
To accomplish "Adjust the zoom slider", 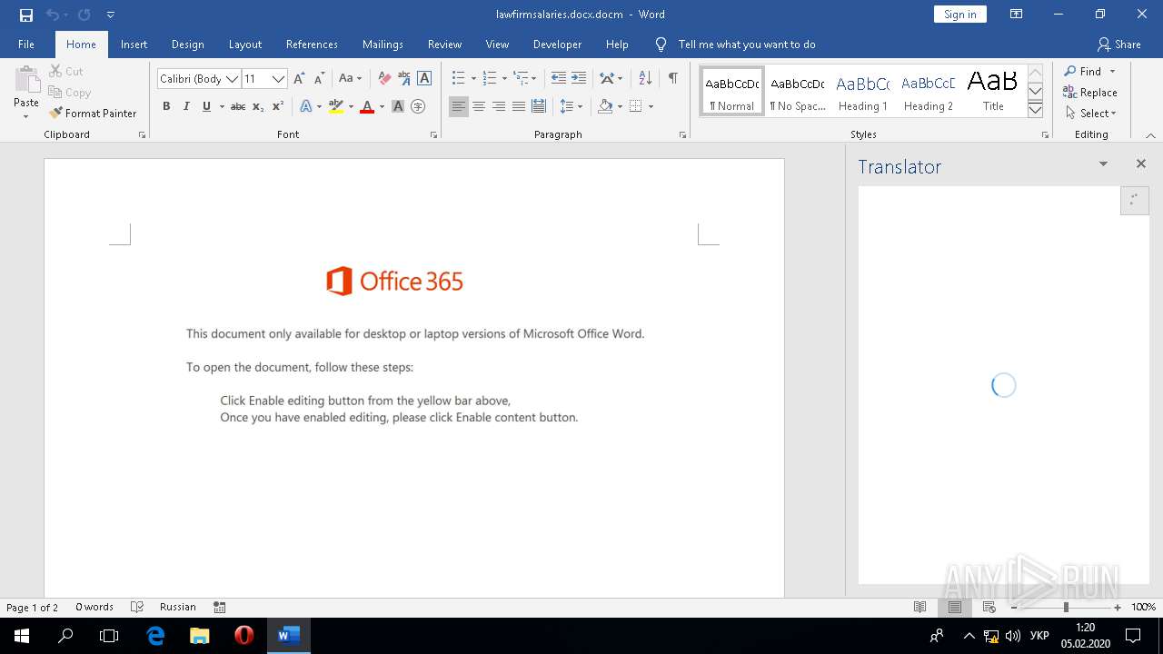I will (x=1065, y=608).
